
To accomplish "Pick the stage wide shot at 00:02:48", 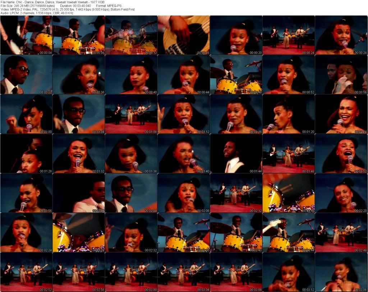I will tap(341, 233).
